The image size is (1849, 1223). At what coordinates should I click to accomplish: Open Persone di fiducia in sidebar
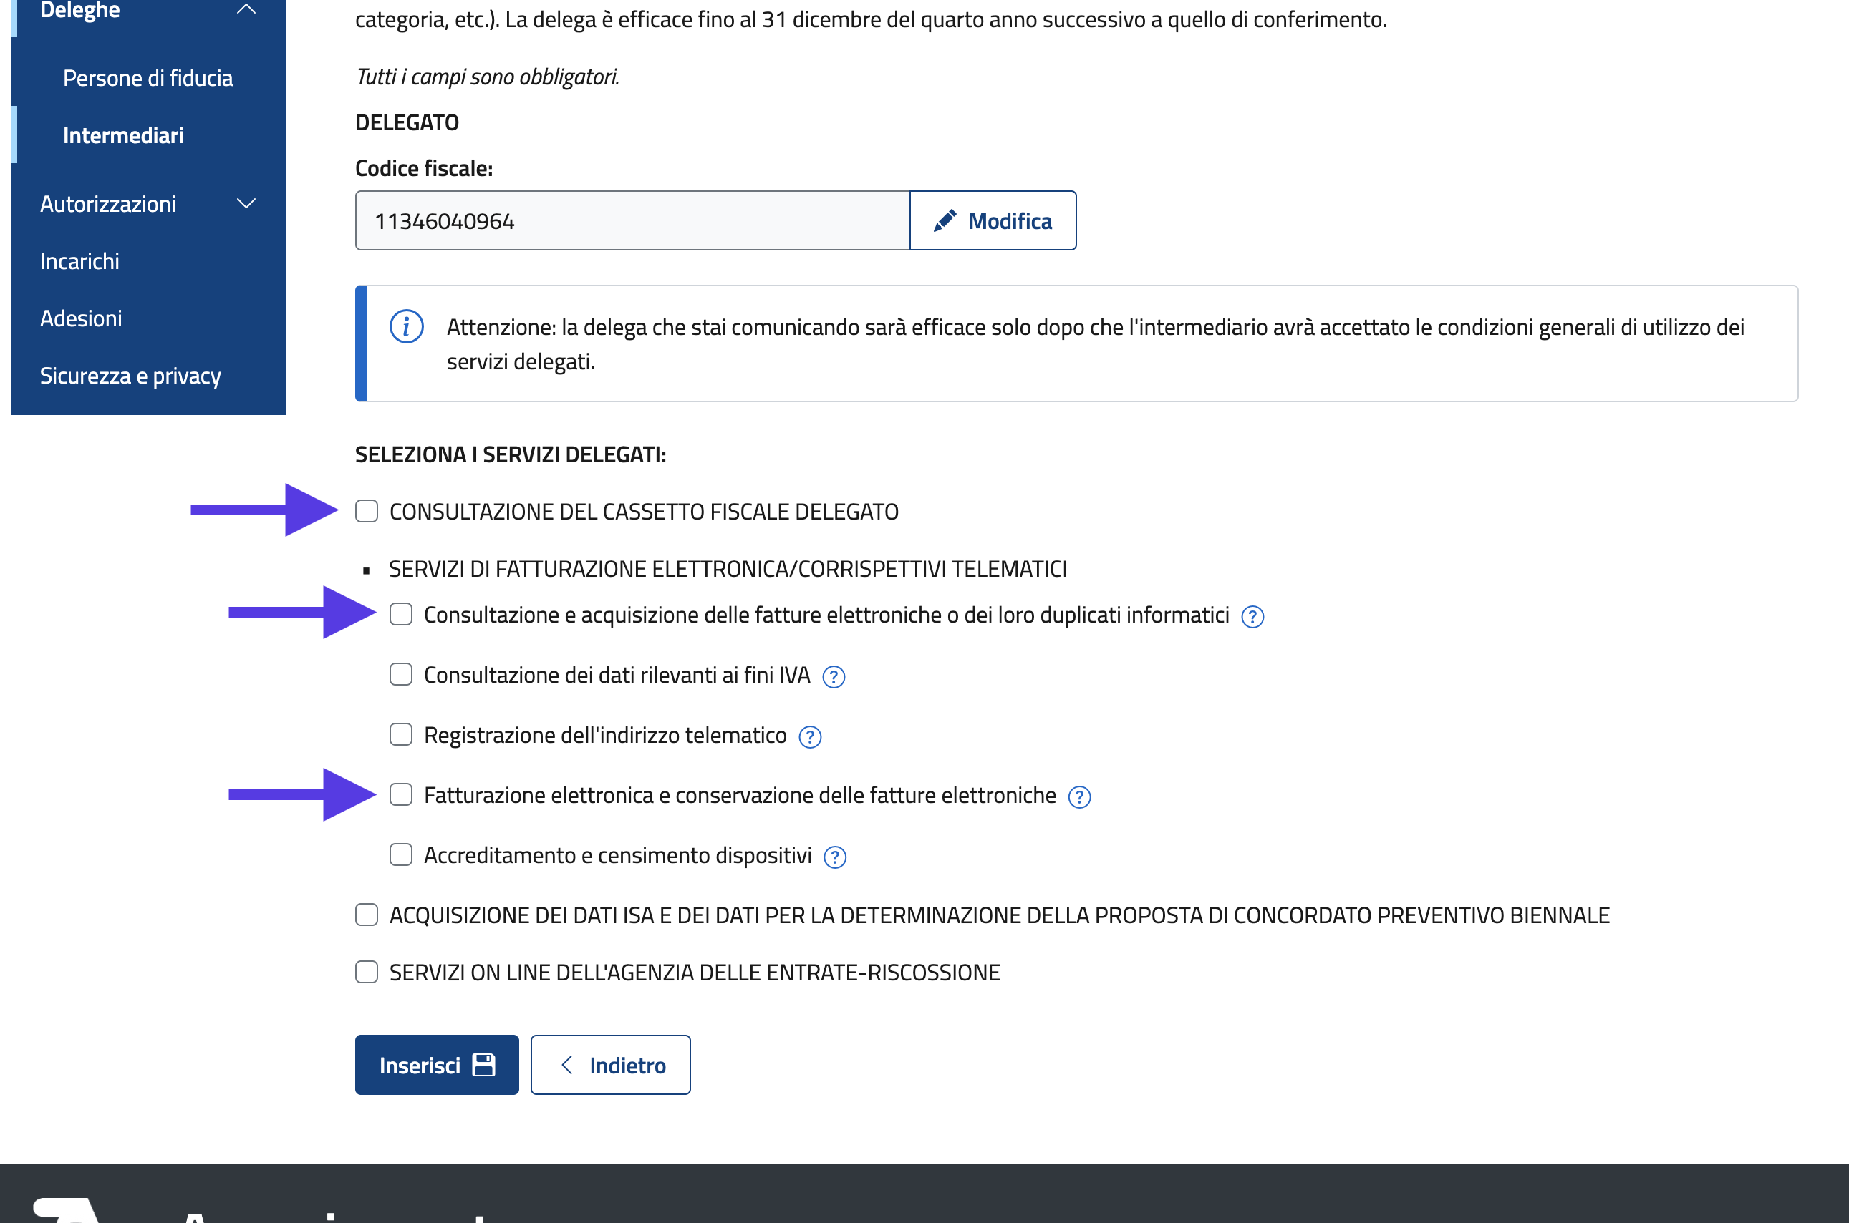tap(148, 78)
